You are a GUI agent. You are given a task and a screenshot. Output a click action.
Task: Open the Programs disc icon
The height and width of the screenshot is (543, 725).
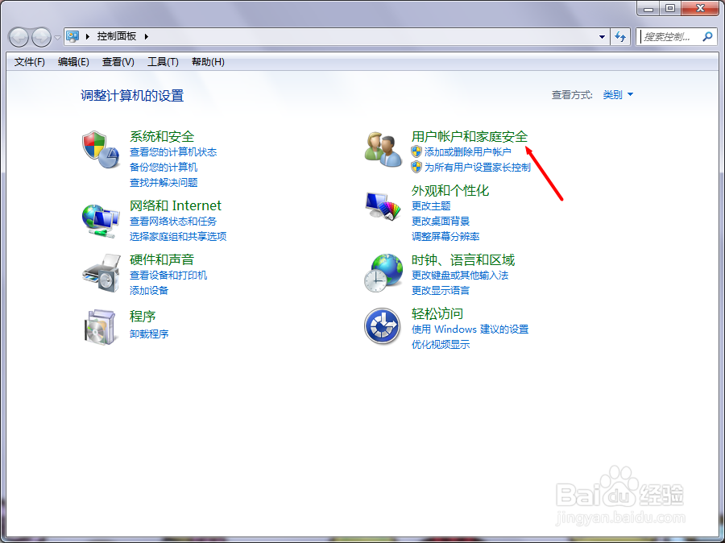[x=100, y=327]
